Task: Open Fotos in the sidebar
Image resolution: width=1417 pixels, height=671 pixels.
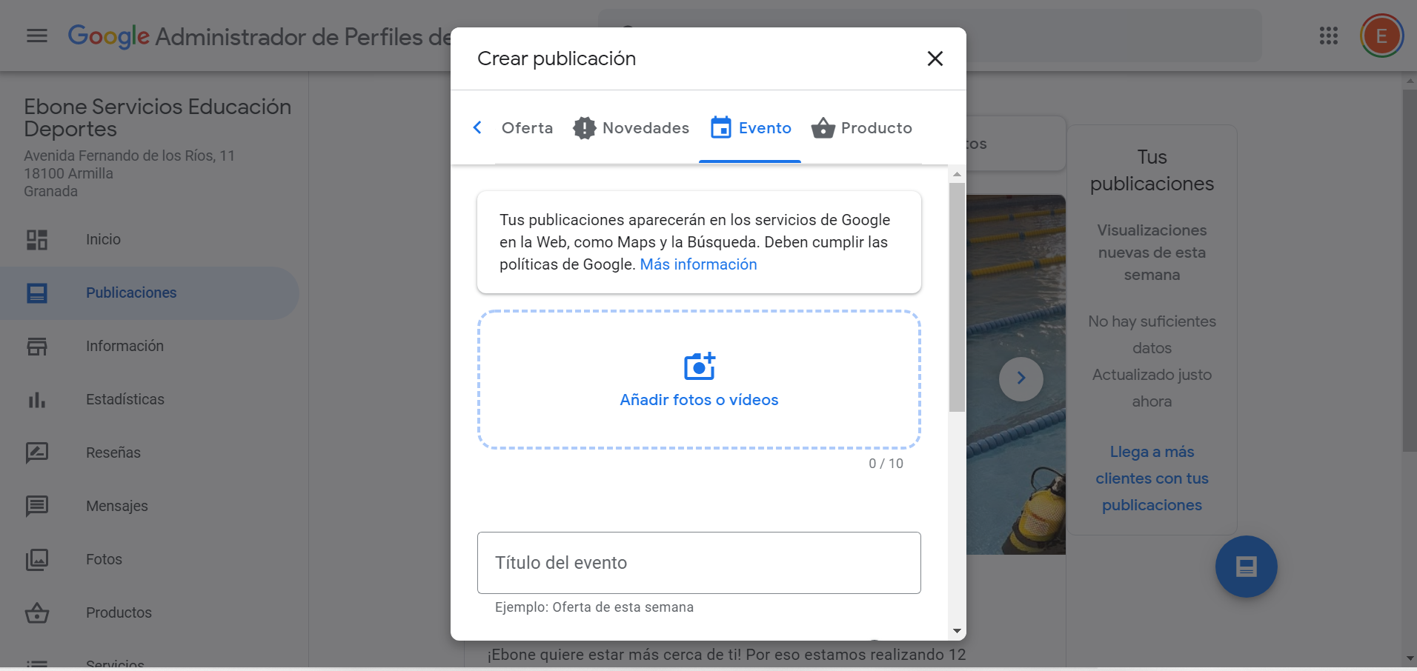Action: (x=104, y=559)
